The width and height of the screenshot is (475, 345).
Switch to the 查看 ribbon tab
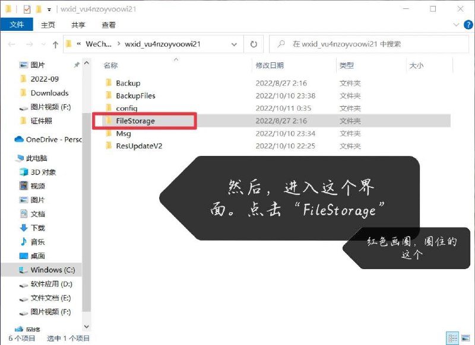109,25
